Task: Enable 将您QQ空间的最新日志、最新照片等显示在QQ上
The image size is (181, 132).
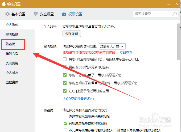Action: point(65,59)
